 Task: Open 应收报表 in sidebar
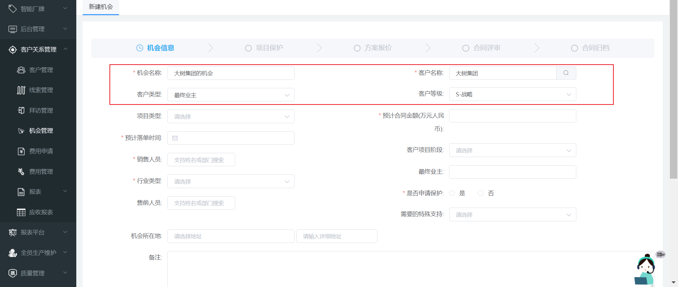(x=41, y=212)
